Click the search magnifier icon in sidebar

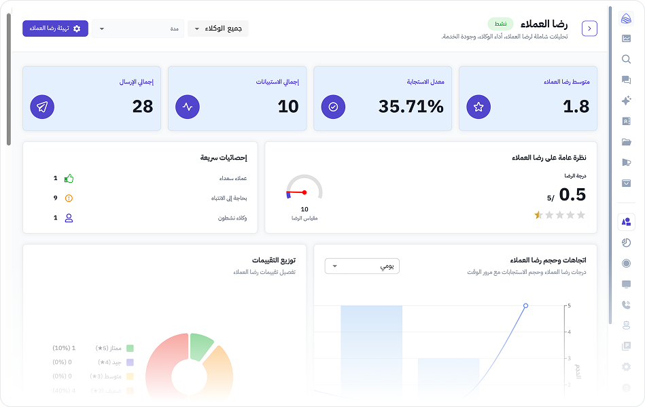[626, 59]
